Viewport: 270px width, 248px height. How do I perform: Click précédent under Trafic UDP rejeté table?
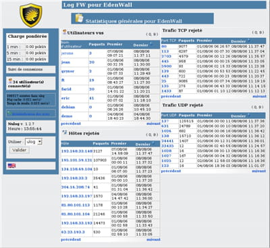(171, 171)
